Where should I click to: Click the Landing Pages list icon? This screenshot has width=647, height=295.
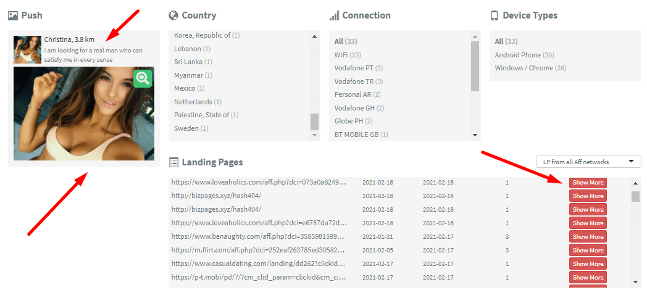coord(173,162)
